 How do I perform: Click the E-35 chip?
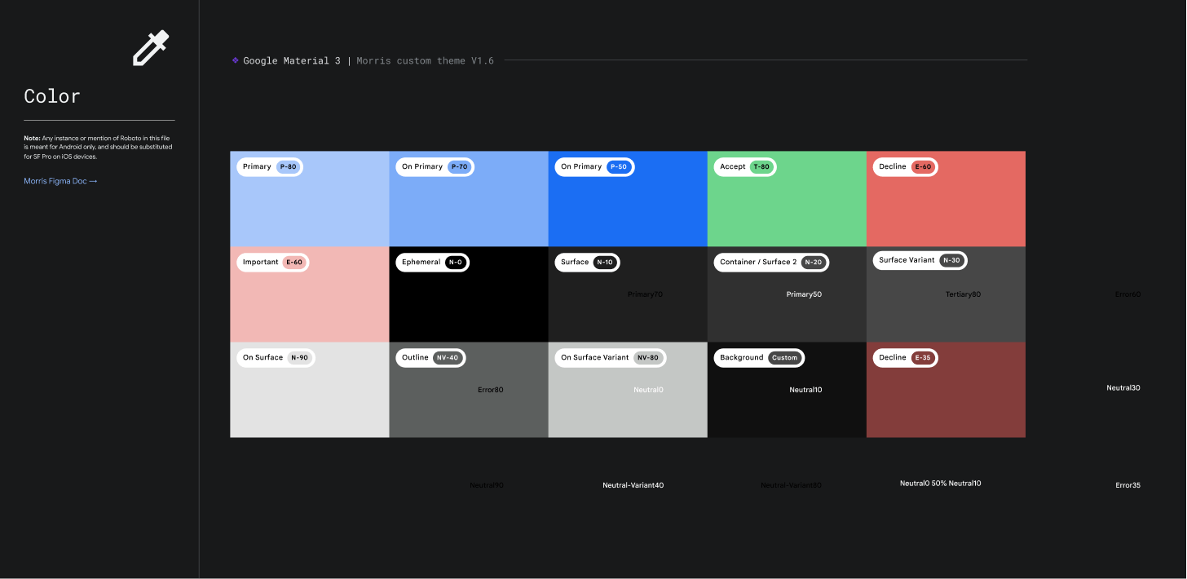pyautogui.click(x=923, y=358)
